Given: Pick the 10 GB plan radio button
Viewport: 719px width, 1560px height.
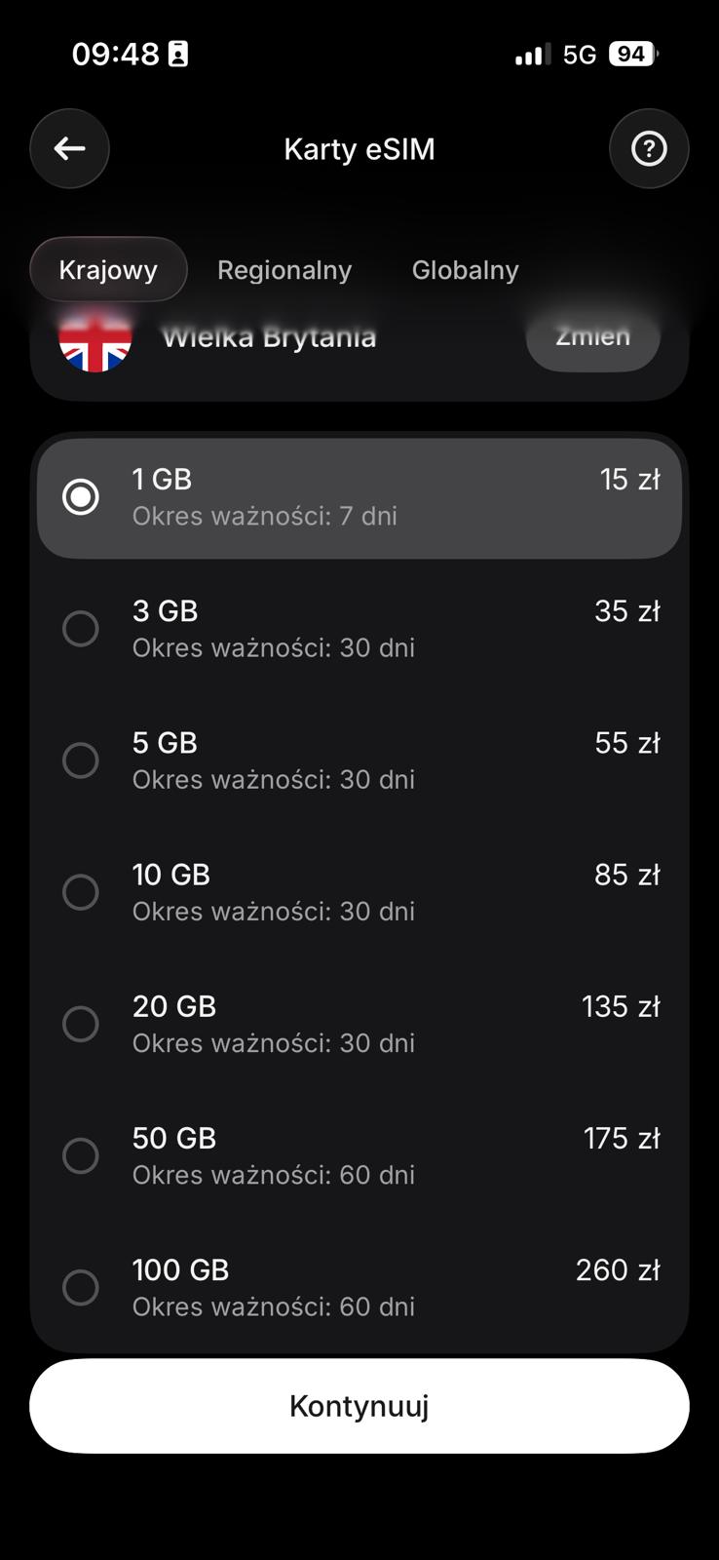Looking at the screenshot, I should pos(81,892).
